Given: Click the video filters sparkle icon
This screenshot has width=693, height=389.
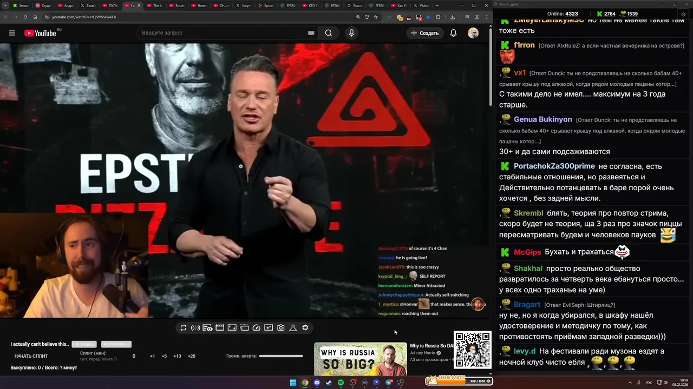Looking at the screenshot, I should tap(269, 328).
